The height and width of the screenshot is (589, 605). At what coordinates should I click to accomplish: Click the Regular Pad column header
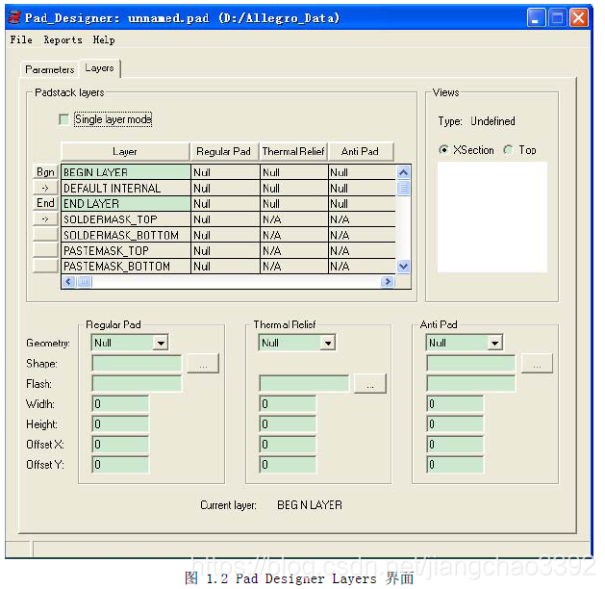(x=224, y=151)
